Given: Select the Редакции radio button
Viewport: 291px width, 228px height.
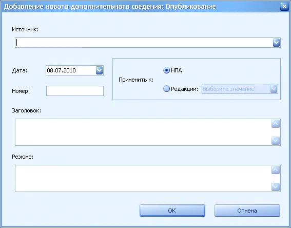Looking at the screenshot, I should coord(166,89).
